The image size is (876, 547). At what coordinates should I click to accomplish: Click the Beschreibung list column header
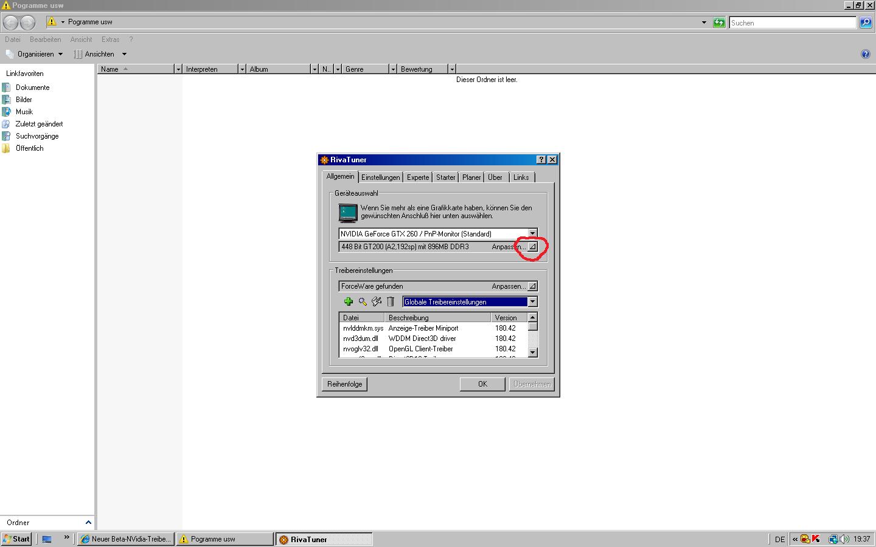[437, 318]
